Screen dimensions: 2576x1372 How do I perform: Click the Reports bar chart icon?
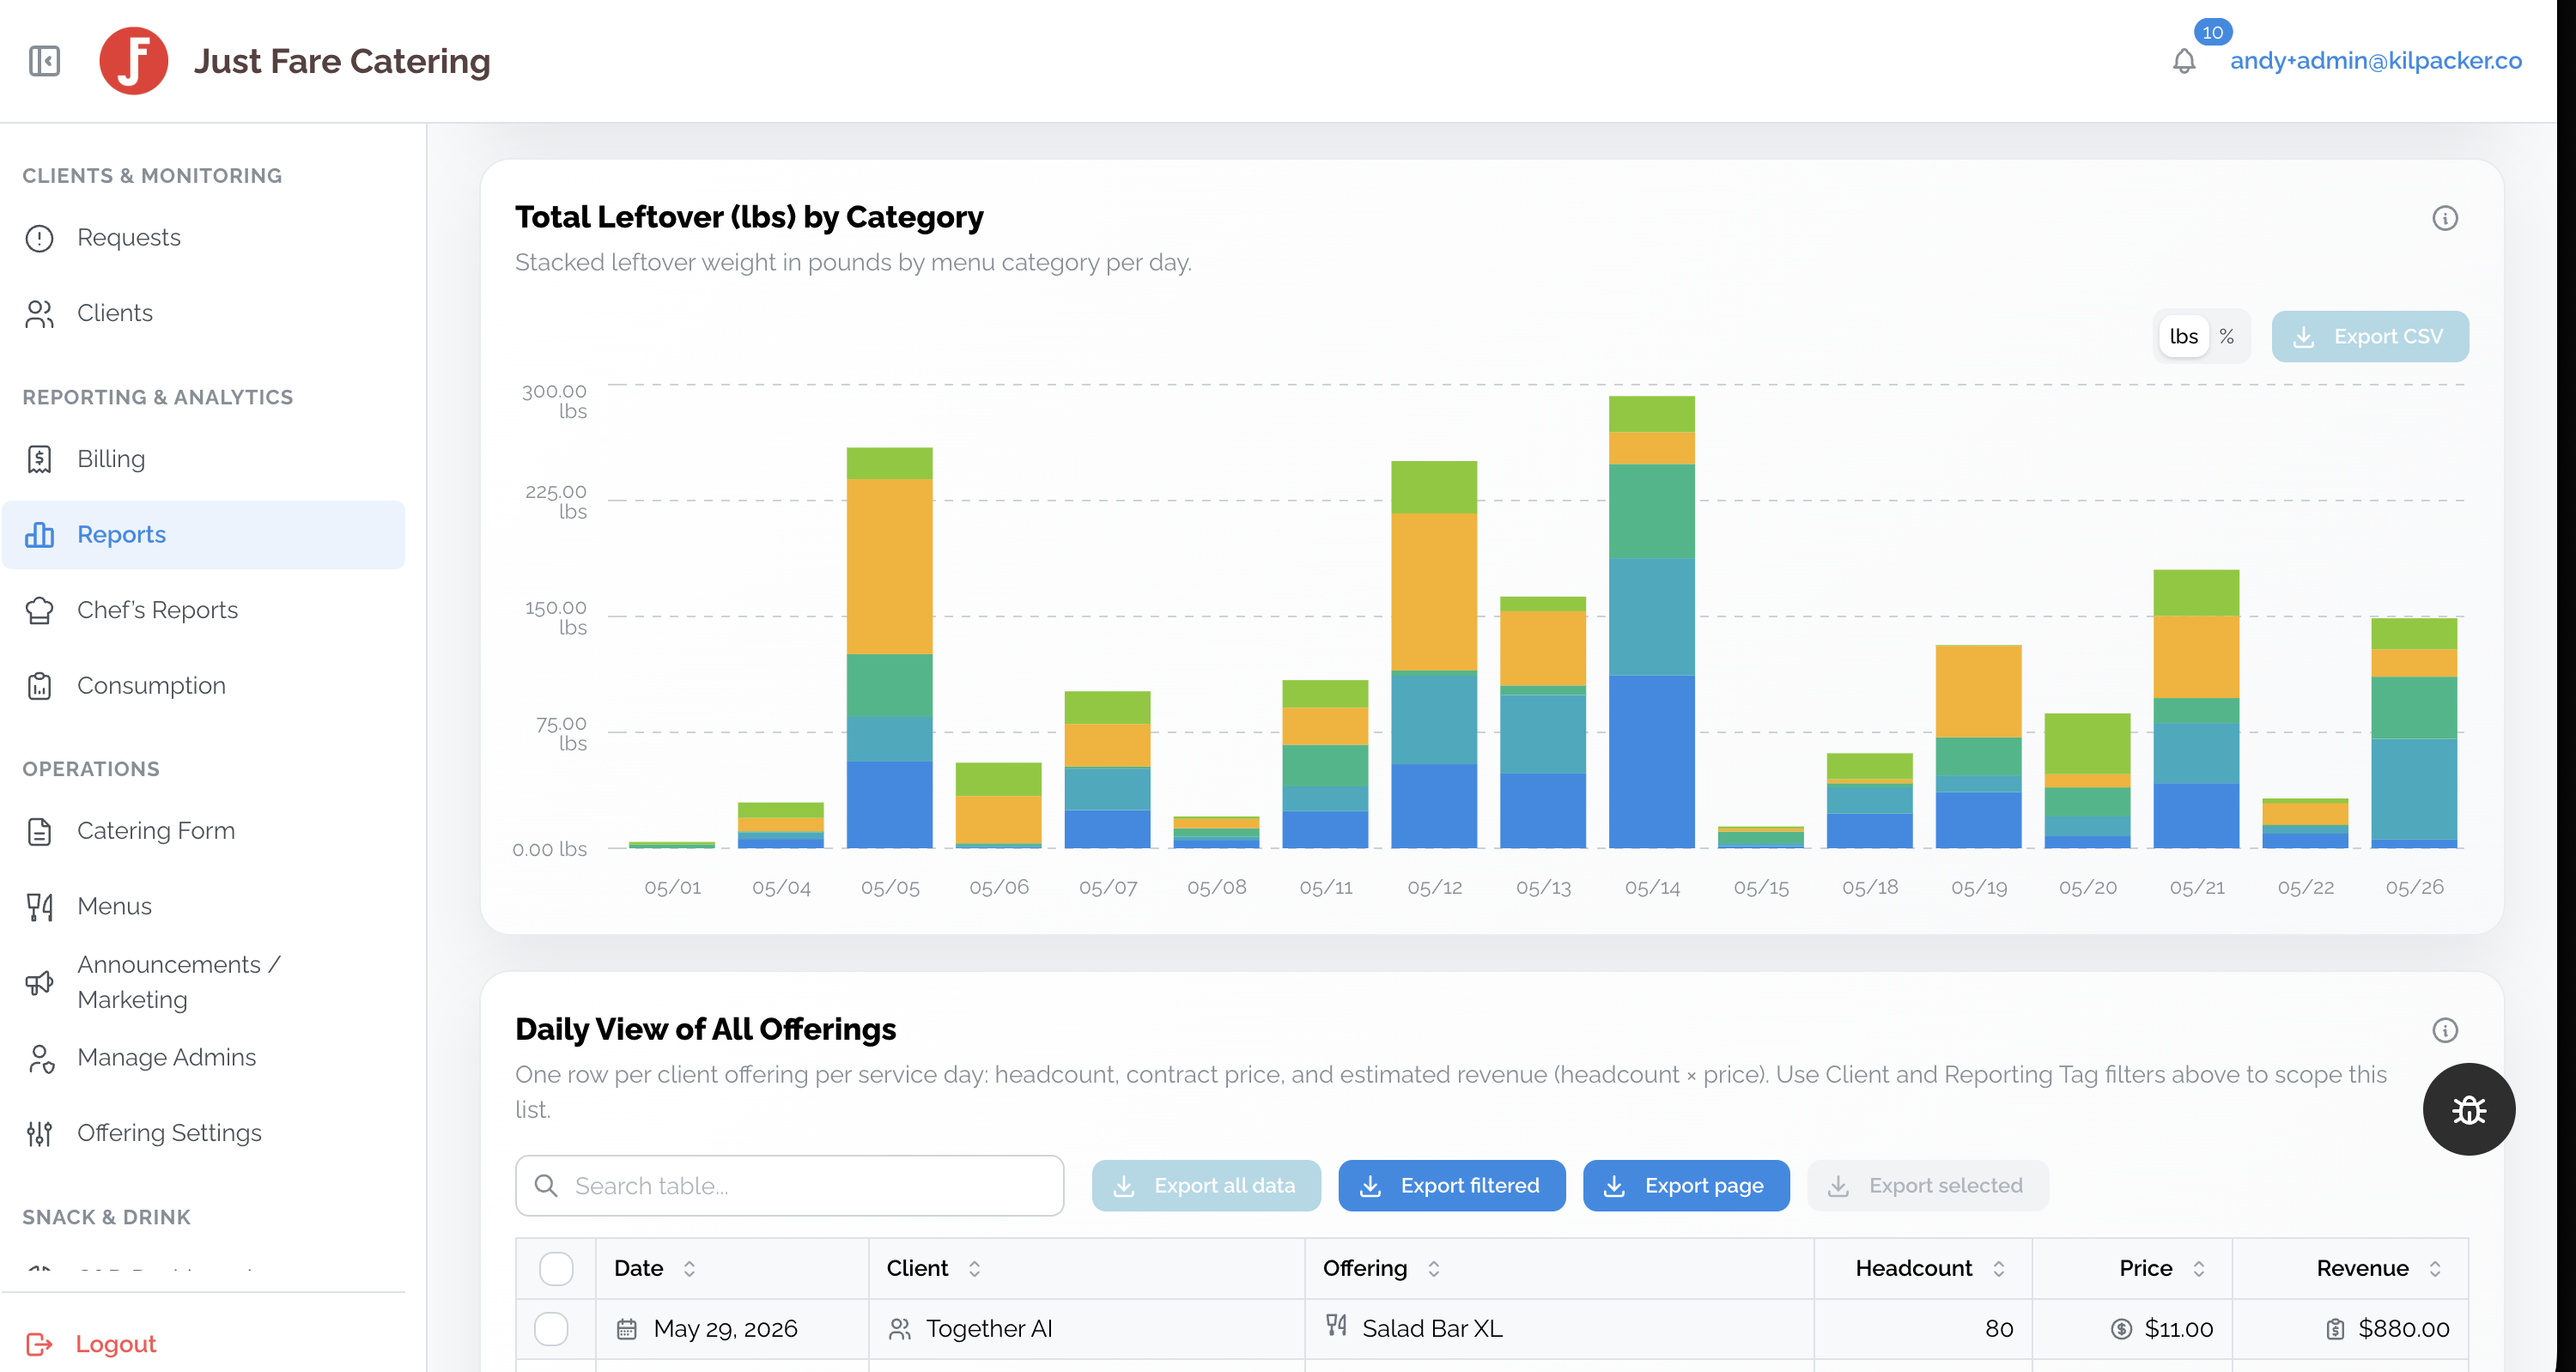click(39, 535)
